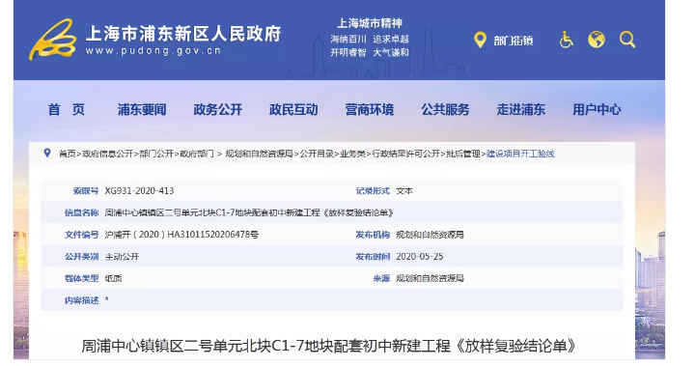Open 政务公开 navigation menu
The width and height of the screenshot is (695, 366).
tap(217, 109)
